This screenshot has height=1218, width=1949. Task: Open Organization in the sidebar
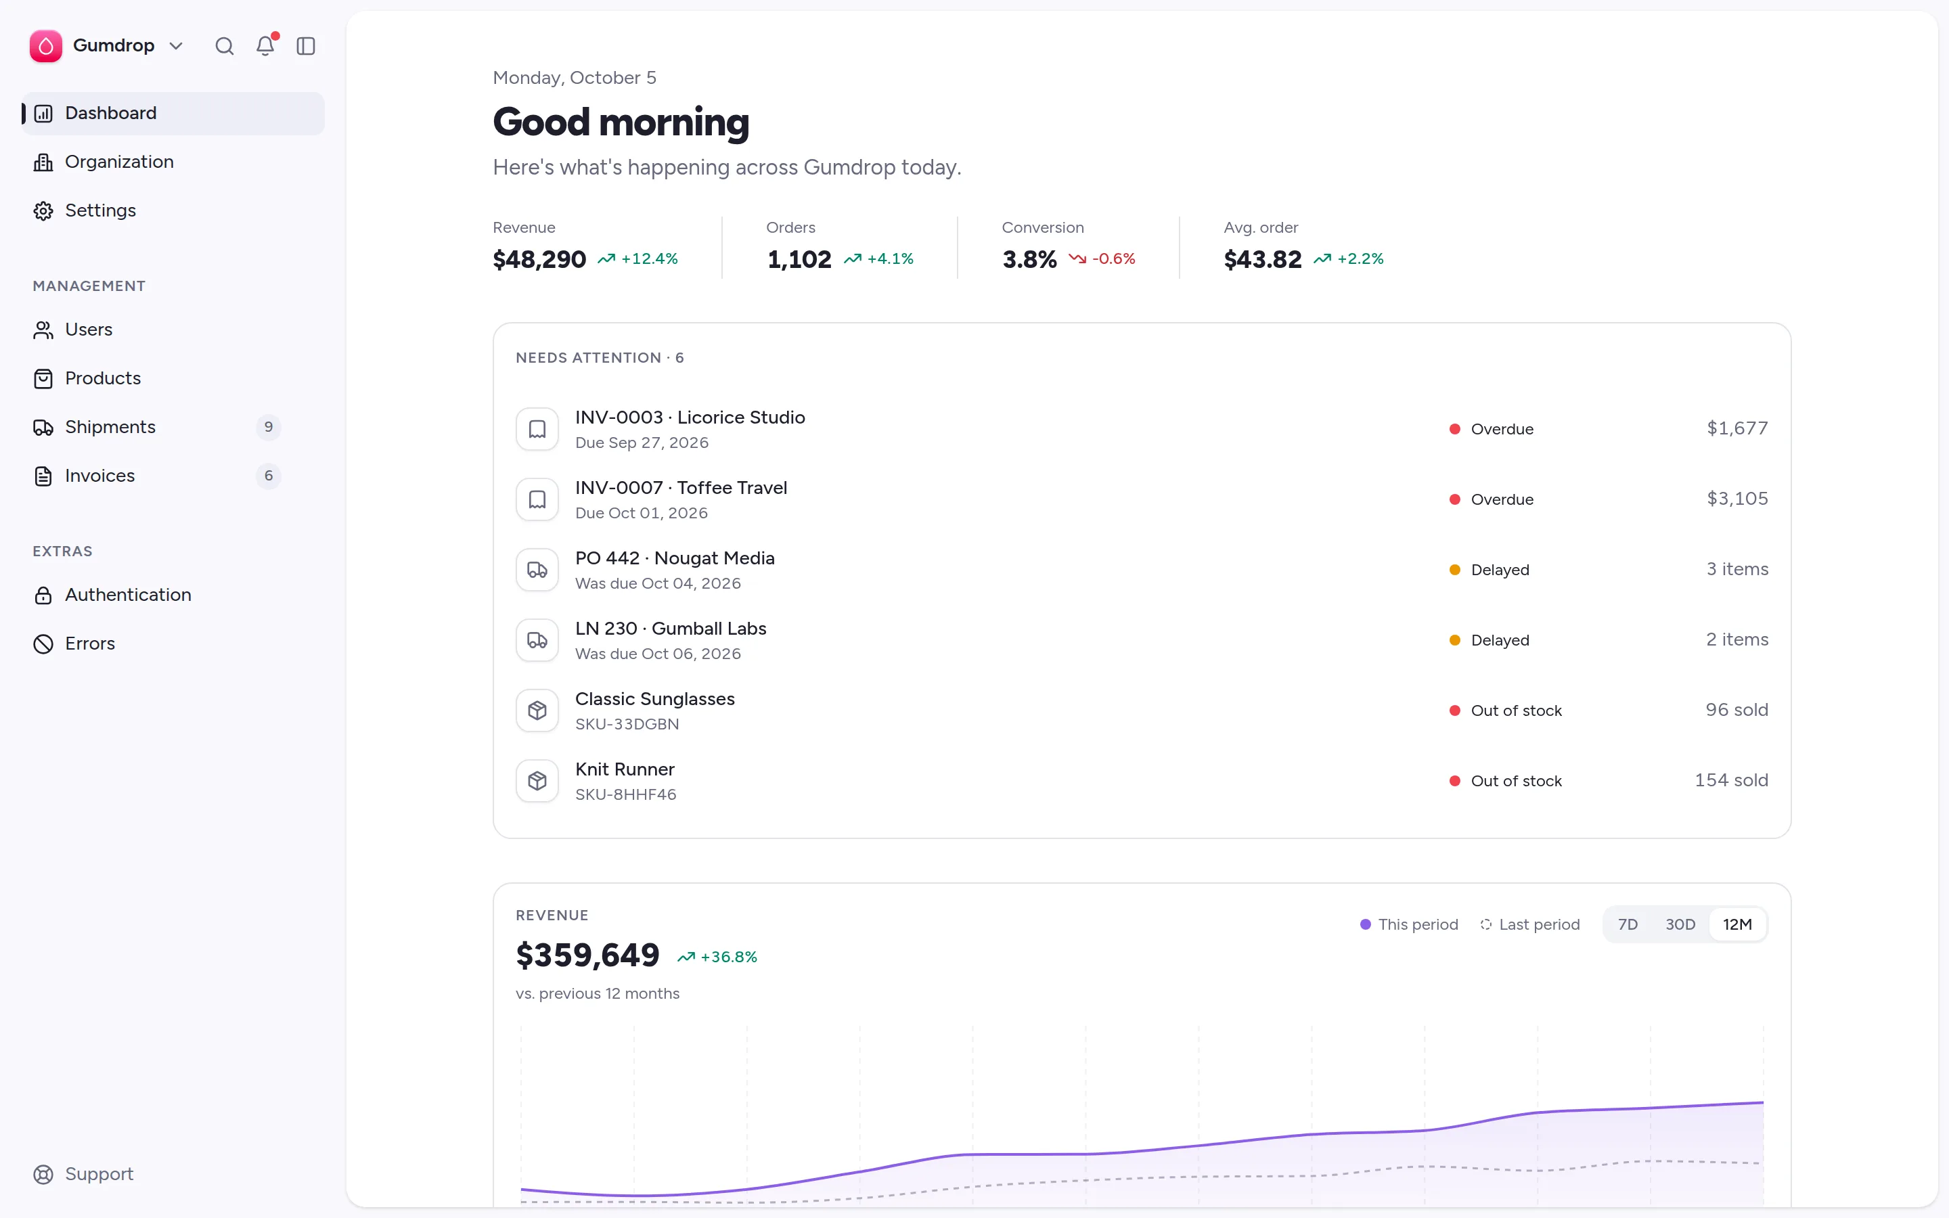click(x=173, y=162)
